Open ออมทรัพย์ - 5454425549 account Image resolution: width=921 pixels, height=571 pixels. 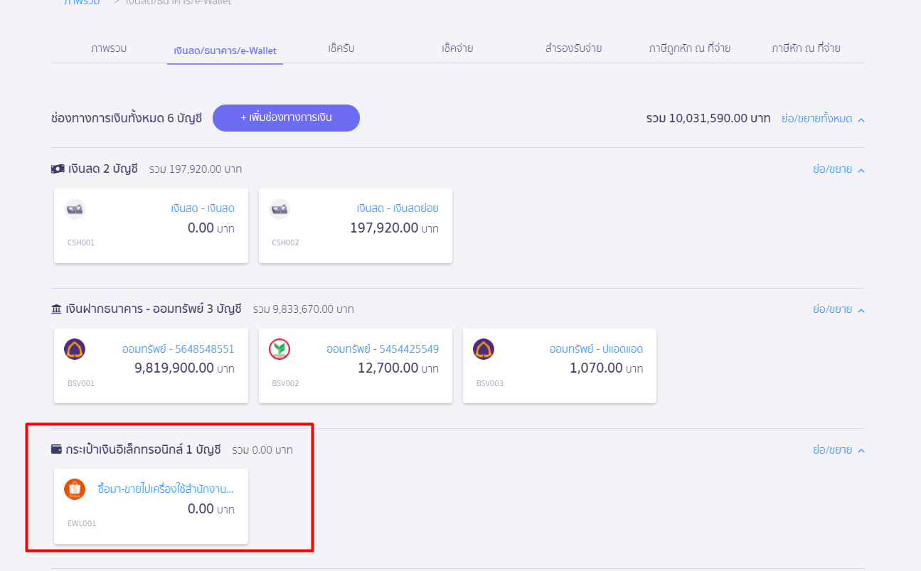(x=383, y=348)
